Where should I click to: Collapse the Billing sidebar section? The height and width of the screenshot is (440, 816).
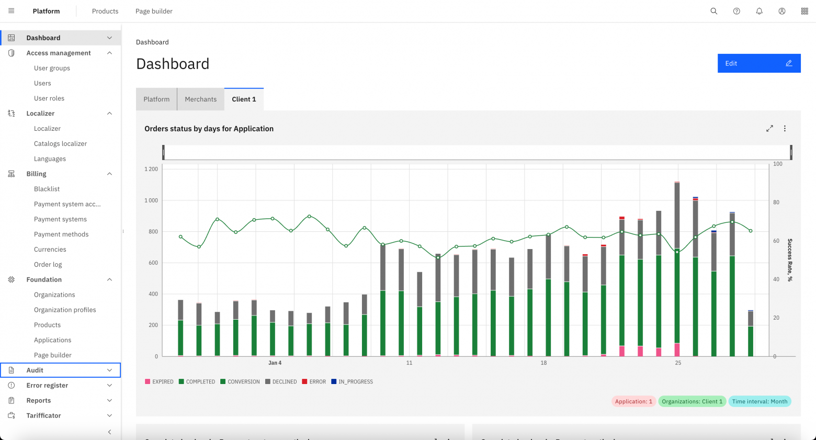pos(109,174)
